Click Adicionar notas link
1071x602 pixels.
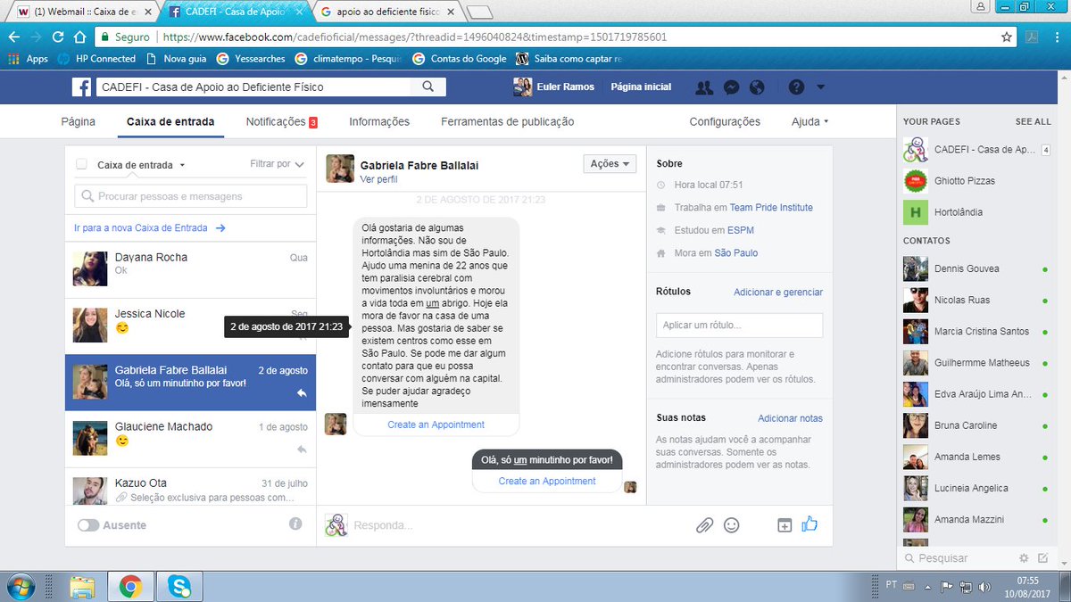pyautogui.click(x=790, y=418)
